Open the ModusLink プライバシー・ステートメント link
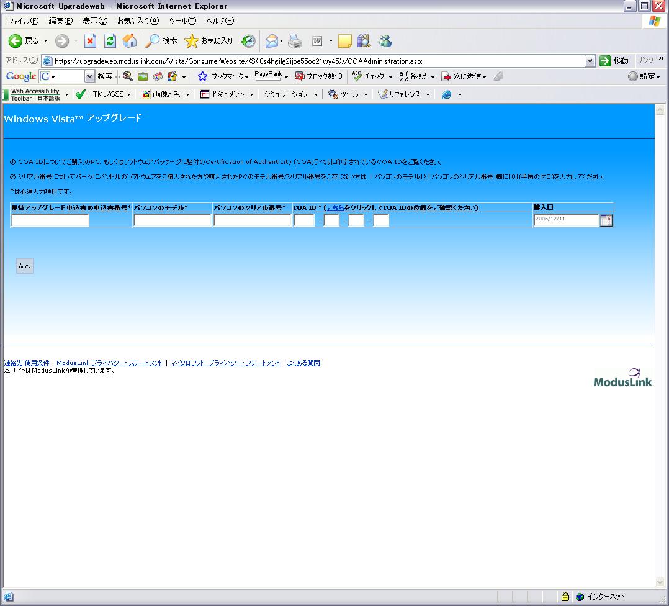The height and width of the screenshot is (606, 669). [x=110, y=363]
